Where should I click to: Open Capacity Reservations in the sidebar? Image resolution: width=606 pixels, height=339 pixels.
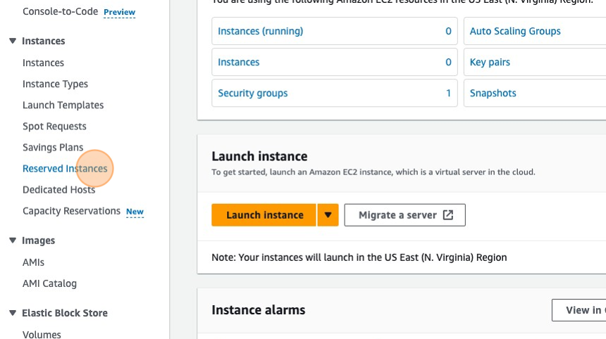point(71,211)
